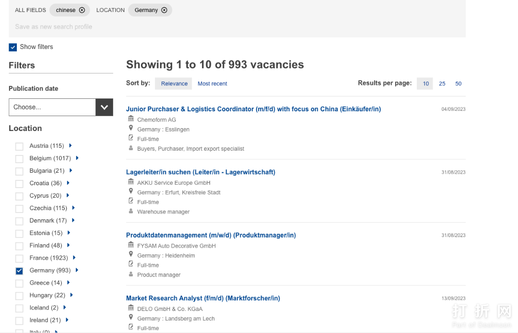The height and width of the screenshot is (333, 518).
Task: Sort results by Most recent
Action: tap(212, 83)
